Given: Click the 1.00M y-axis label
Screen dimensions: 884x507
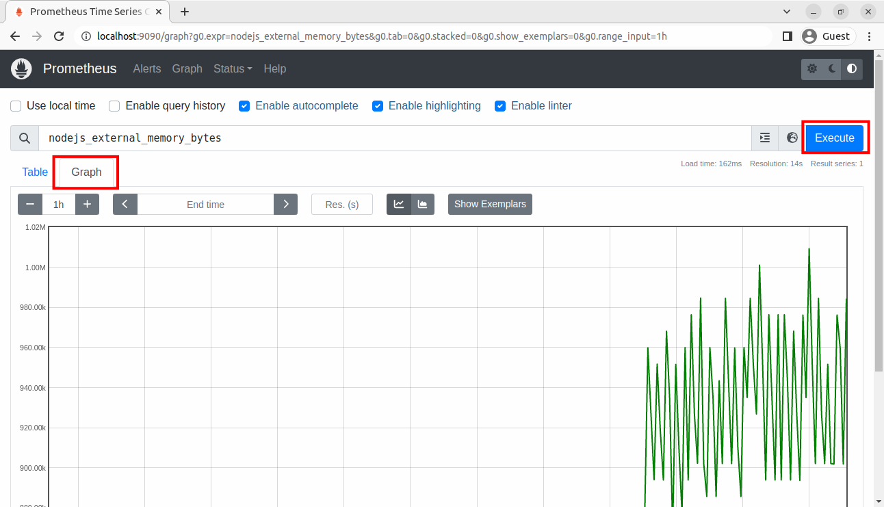Looking at the screenshot, I should click(35, 268).
